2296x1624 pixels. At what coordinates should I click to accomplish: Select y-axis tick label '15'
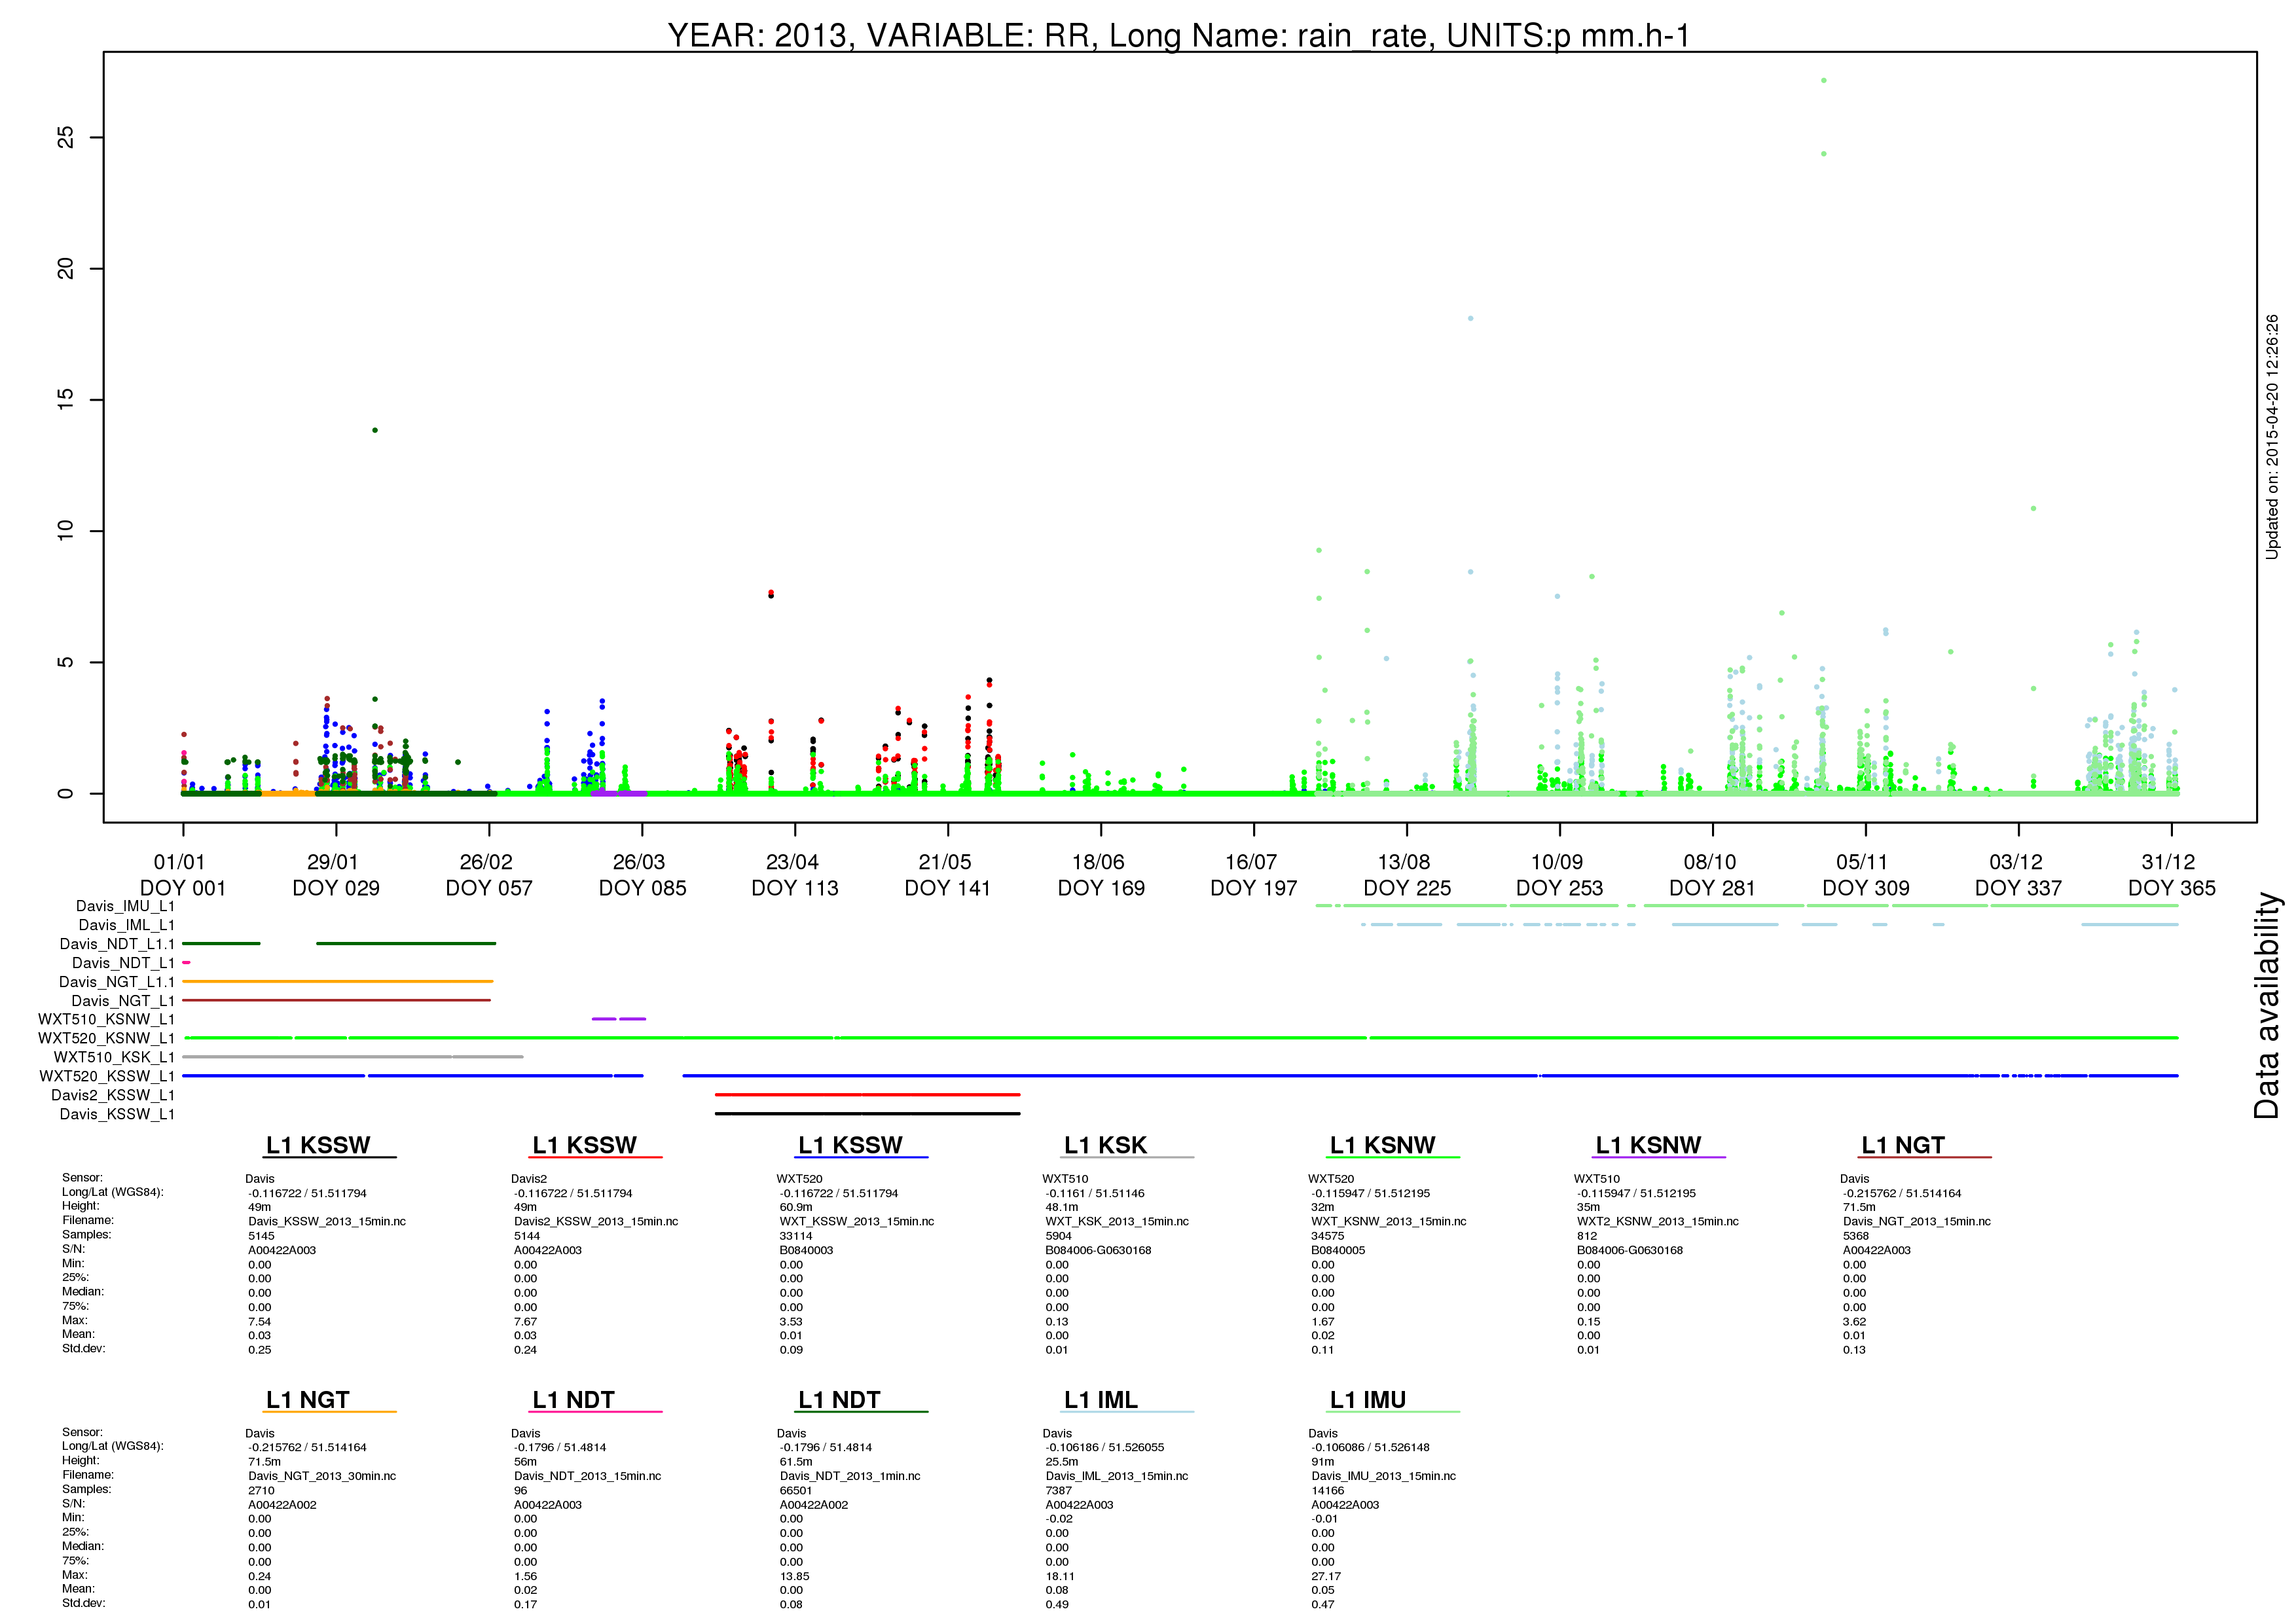[66, 399]
